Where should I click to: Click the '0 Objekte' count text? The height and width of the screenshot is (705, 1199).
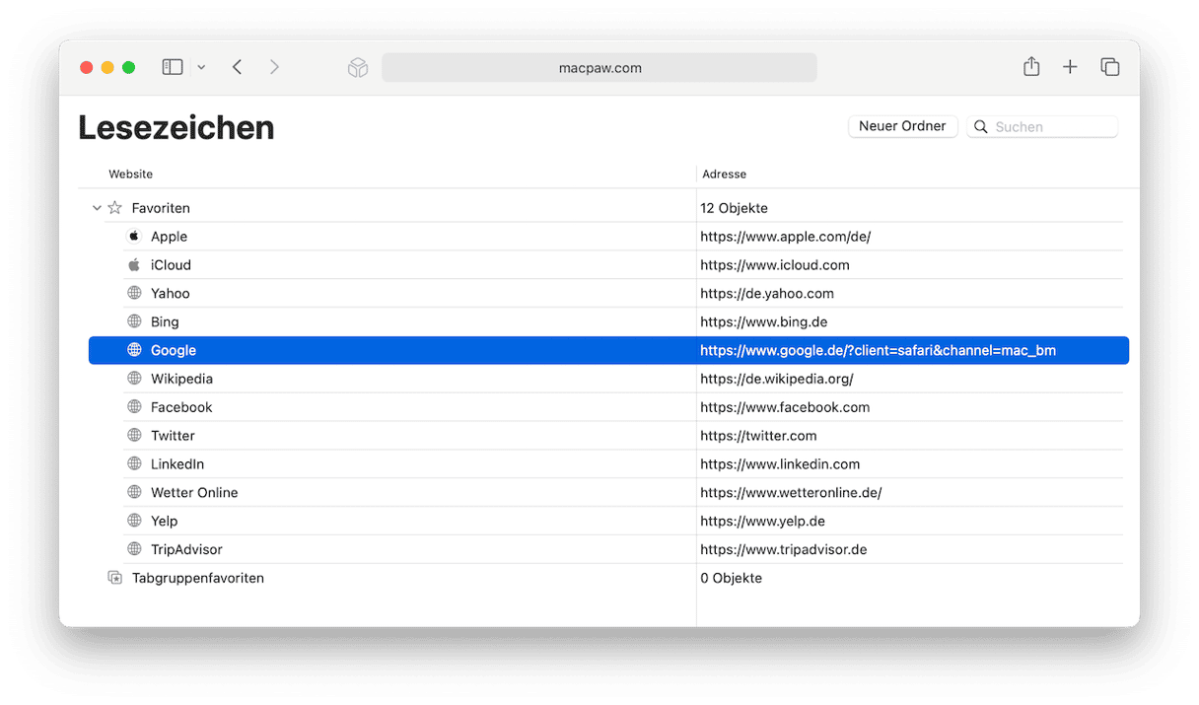(x=731, y=578)
